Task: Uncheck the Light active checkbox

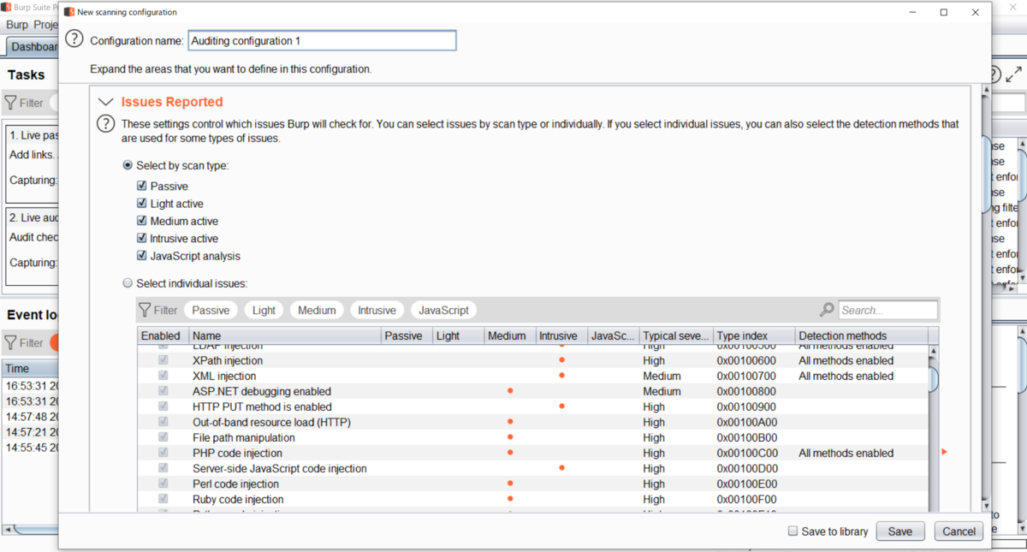Action: pos(142,204)
